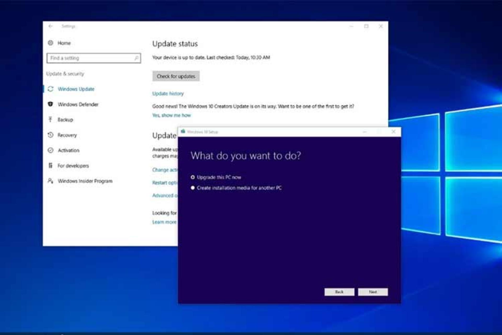The height and width of the screenshot is (335, 502).
Task: Click the Home gear icon
Action: pyautogui.click(x=50, y=43)
